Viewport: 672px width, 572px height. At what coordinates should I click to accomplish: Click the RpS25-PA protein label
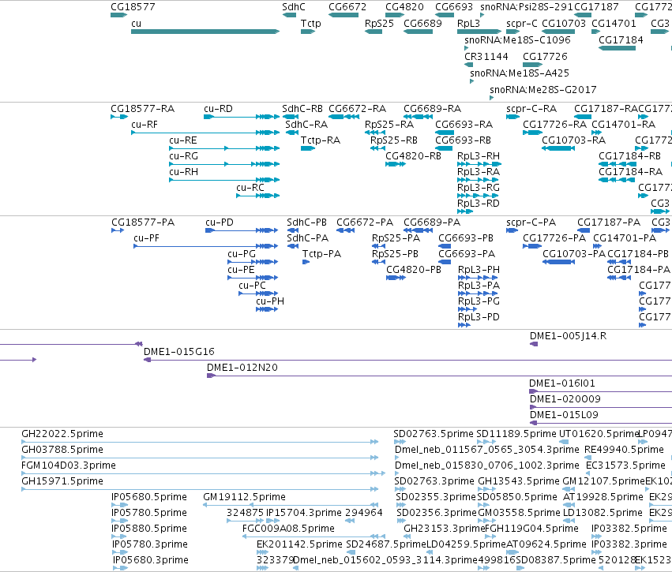click(x=396, y=238)
